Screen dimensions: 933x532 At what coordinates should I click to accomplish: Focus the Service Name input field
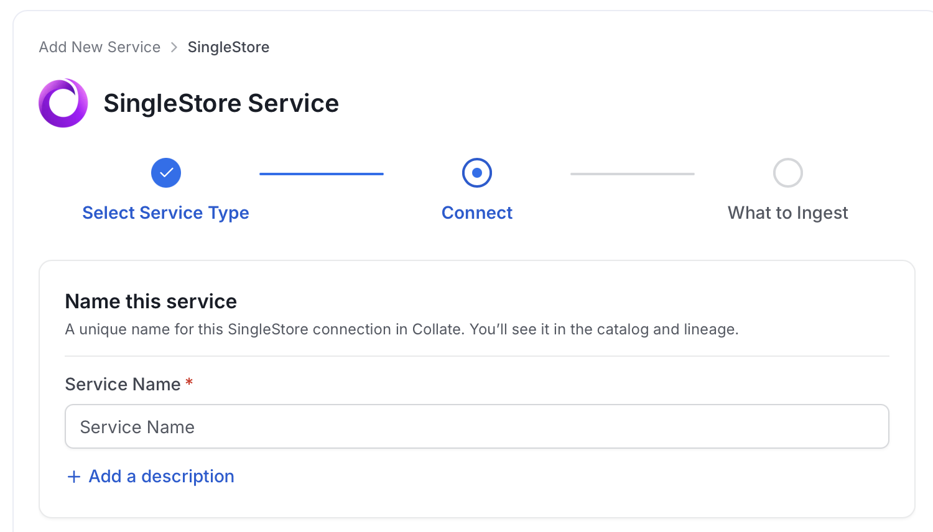click(x=477, y=426)
